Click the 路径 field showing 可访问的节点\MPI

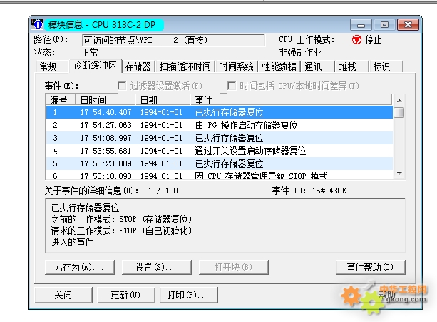pyautogui.click(x=173, y=40)
